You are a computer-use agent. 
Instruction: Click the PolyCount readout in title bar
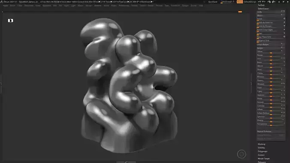tap(129, 2)
